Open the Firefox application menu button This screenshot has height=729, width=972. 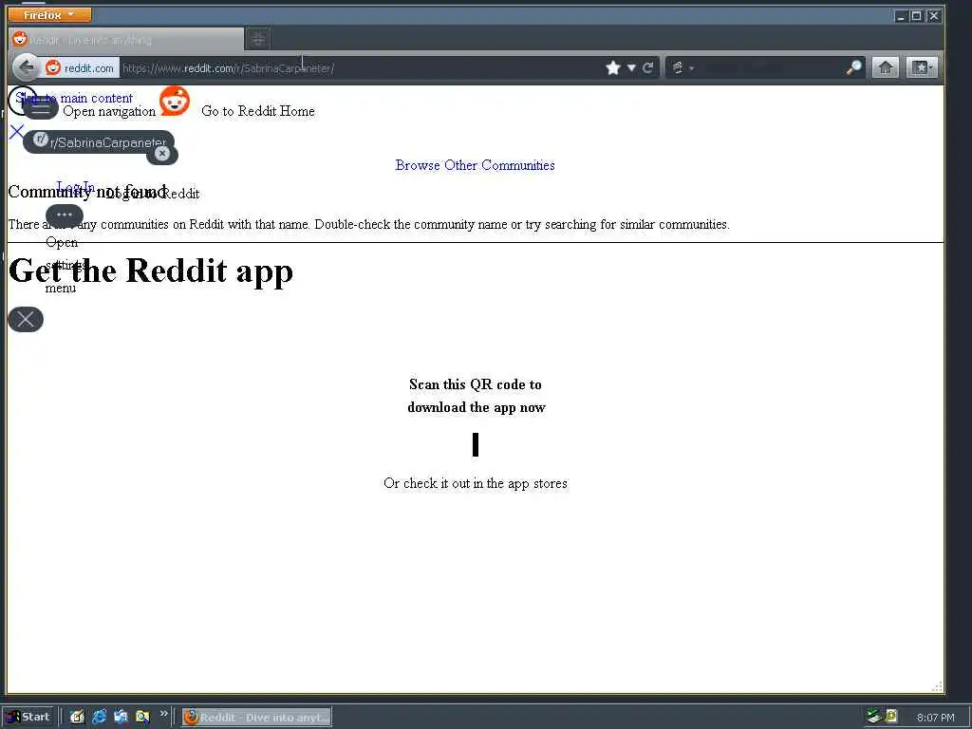(x=49, y=14)
